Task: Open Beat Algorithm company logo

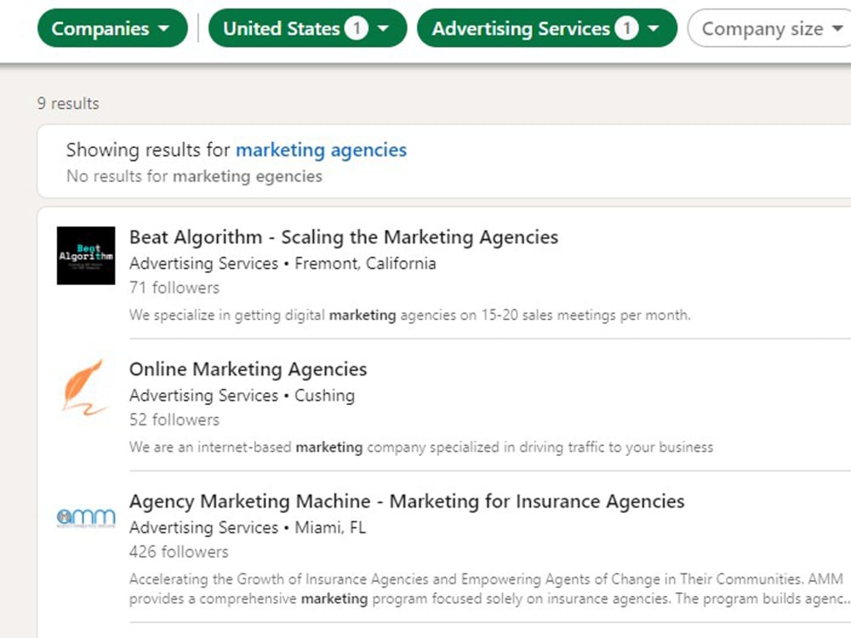Action: click(x=86, y=255)
